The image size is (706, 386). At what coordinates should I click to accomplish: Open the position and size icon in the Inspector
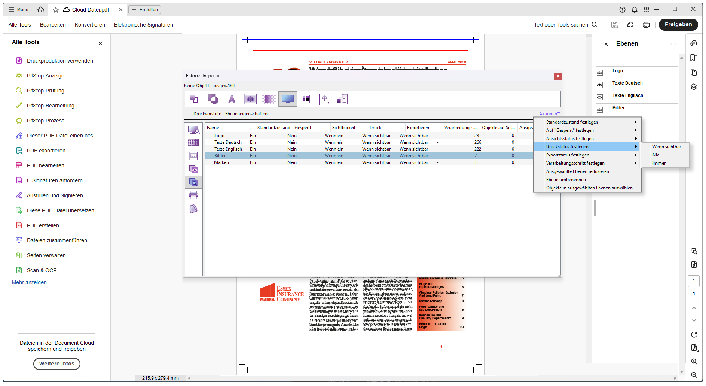click(x=324, y=99)
